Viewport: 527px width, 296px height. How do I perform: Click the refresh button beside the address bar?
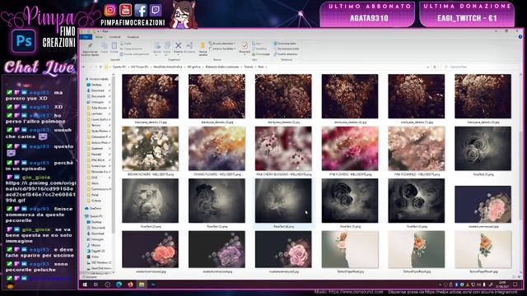tap(435, 67)
